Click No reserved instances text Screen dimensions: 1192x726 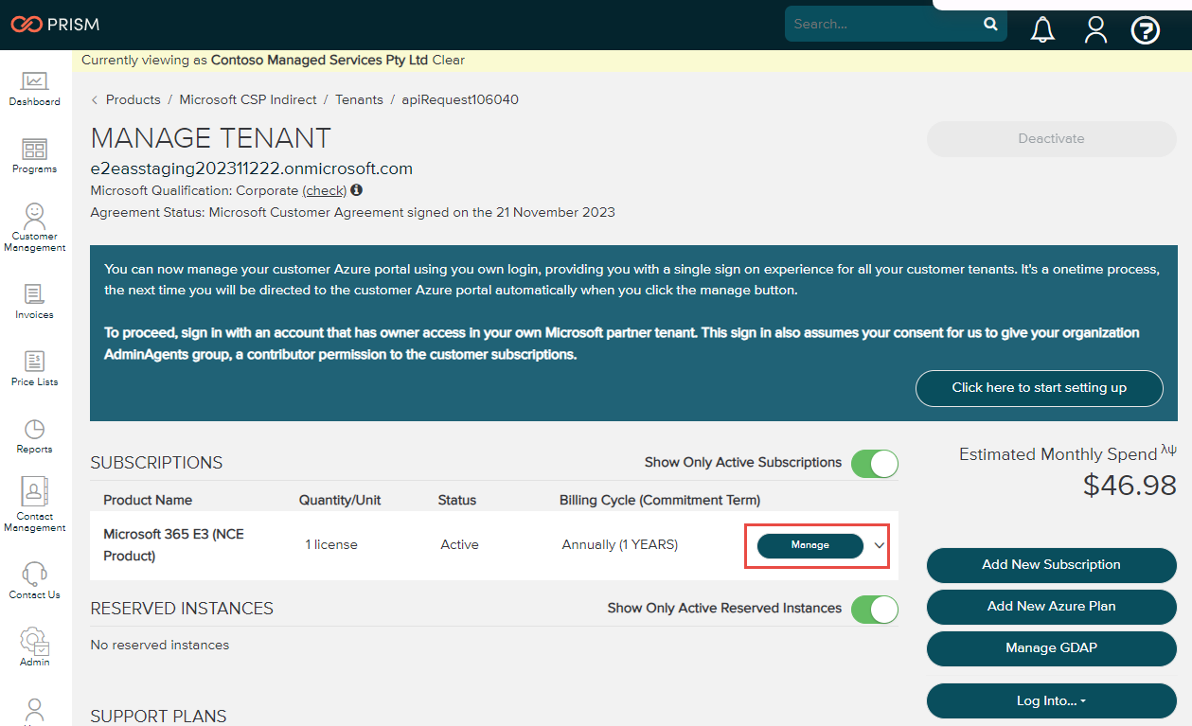pos(160,646)
